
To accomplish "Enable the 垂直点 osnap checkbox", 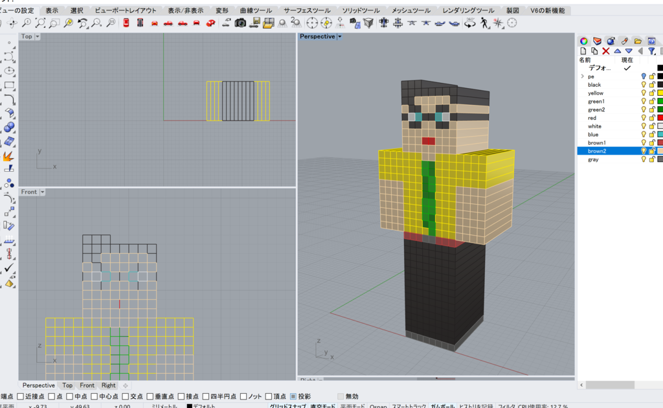I will coord(150,396).
